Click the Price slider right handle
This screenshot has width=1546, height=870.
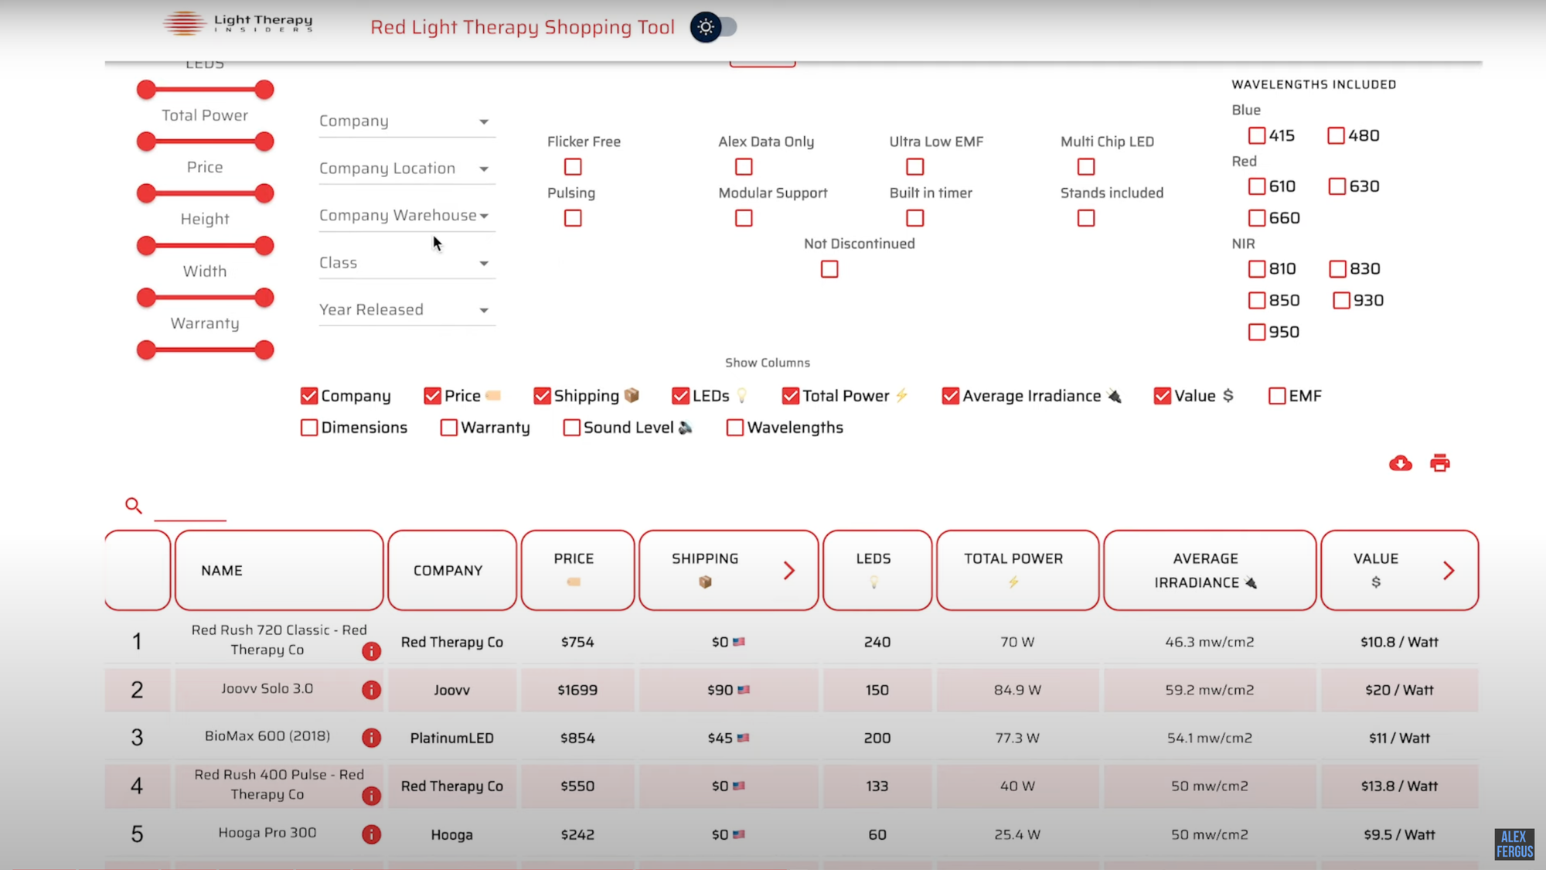[x=264, y=193]
